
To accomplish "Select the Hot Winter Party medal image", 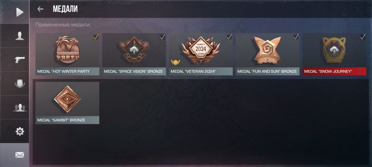I will (68, 50).
